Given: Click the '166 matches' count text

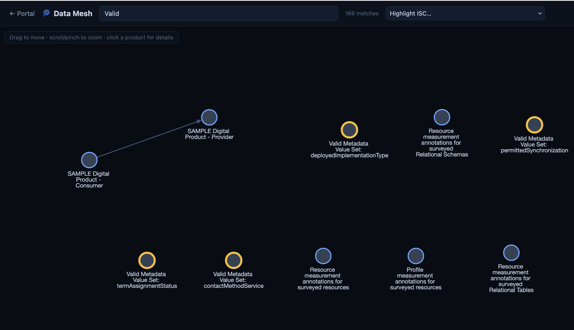Looking at the screenshot, I should (362, 13).
